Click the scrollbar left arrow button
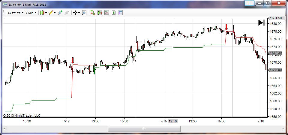288x135 pixels. pos(5,129)
